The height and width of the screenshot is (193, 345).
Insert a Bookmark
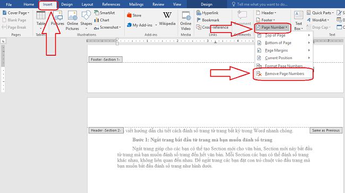[x=208, y=20]
